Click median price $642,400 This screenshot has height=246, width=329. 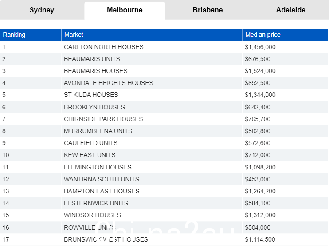(x=258, y=107)
